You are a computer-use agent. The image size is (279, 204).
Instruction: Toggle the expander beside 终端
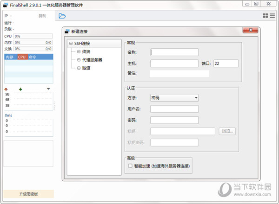(x=79, y=51)
